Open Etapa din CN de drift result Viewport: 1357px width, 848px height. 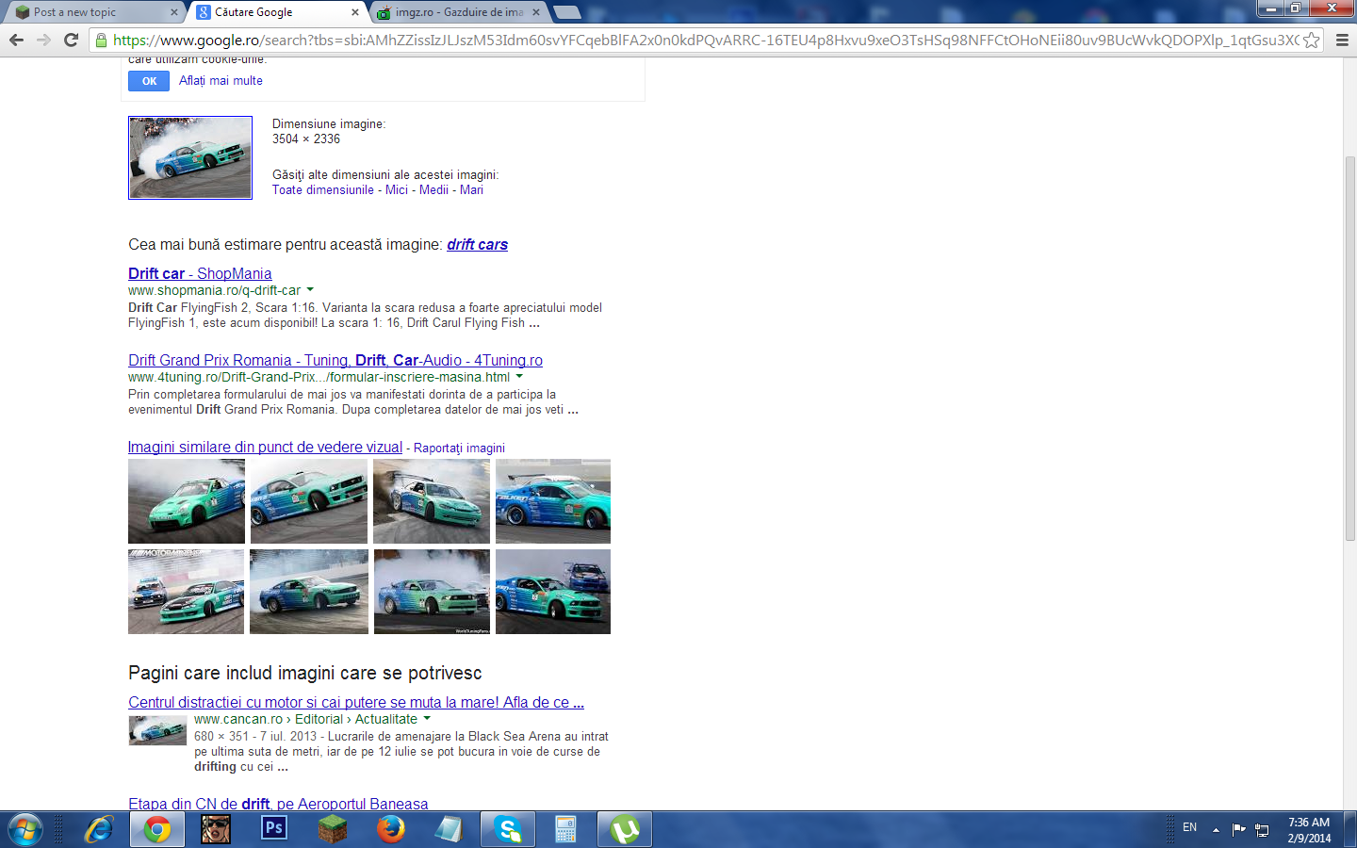(278, 804)
